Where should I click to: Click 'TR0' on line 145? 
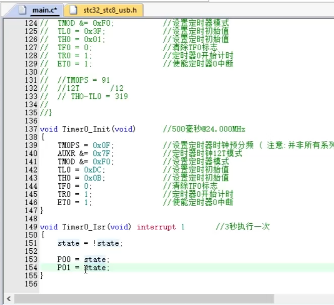(64, 194)
